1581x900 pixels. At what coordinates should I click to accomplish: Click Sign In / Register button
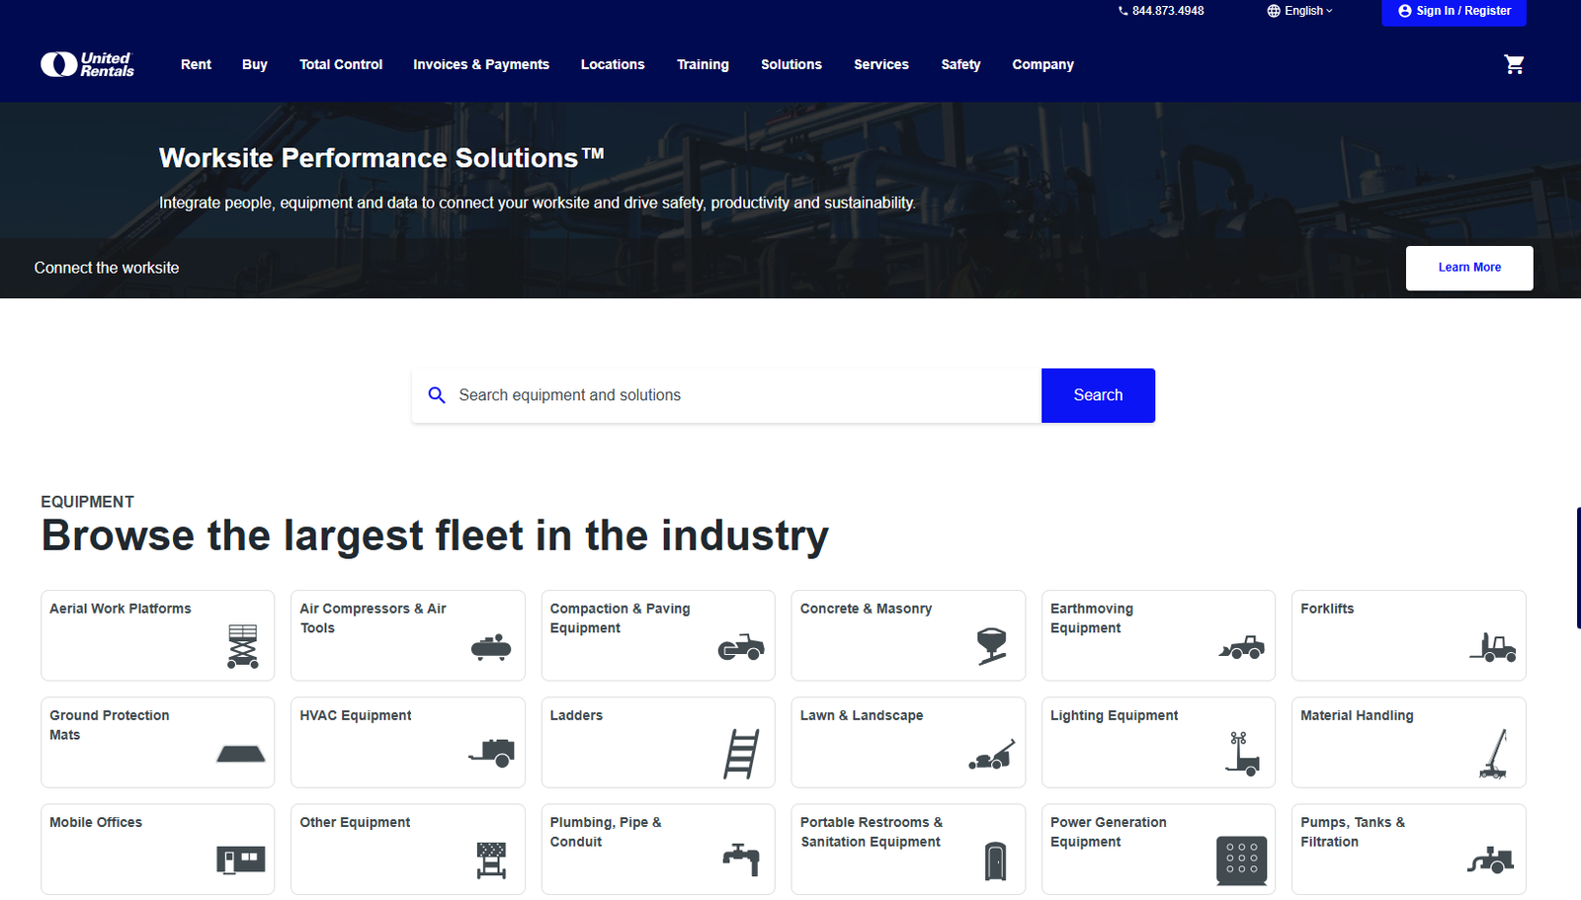click(x=1454, y=12)
